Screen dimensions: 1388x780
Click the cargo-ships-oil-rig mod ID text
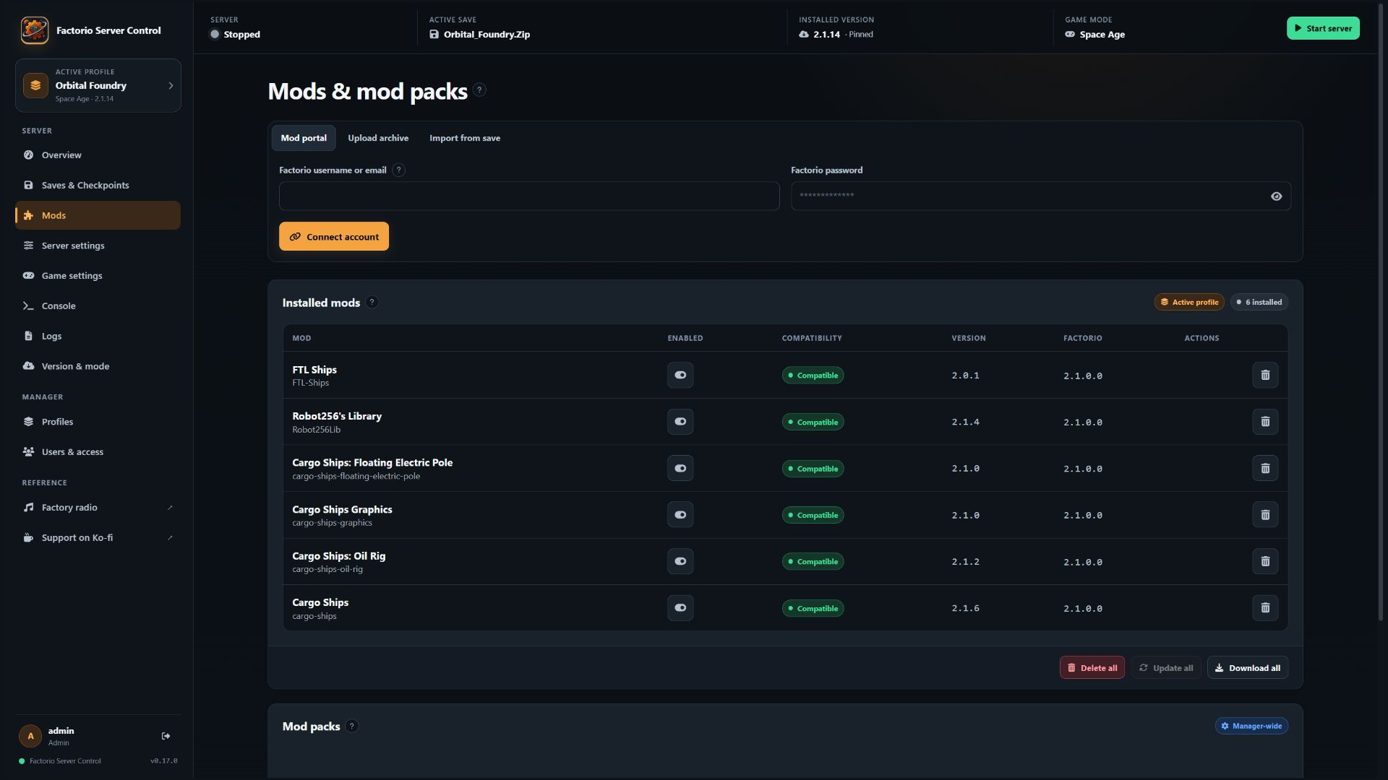327,570
